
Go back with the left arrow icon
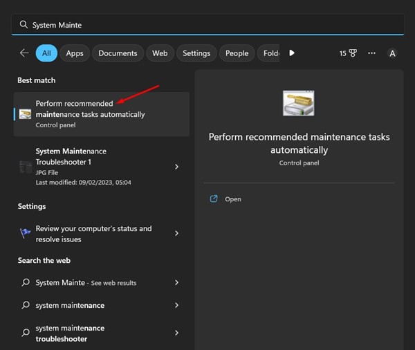coord(24,53)
